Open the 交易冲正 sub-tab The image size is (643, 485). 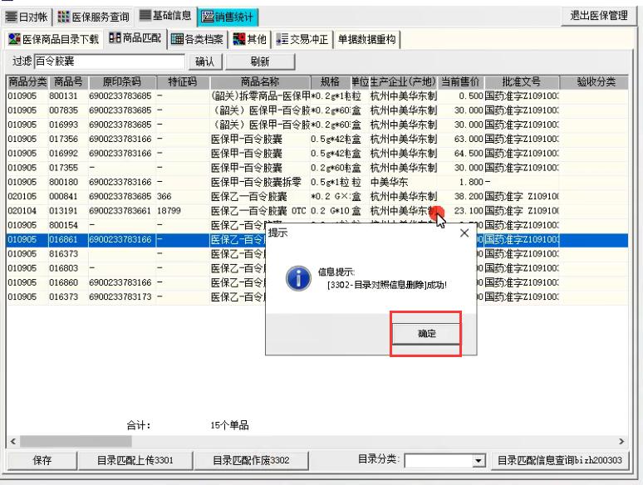[302, 39]
